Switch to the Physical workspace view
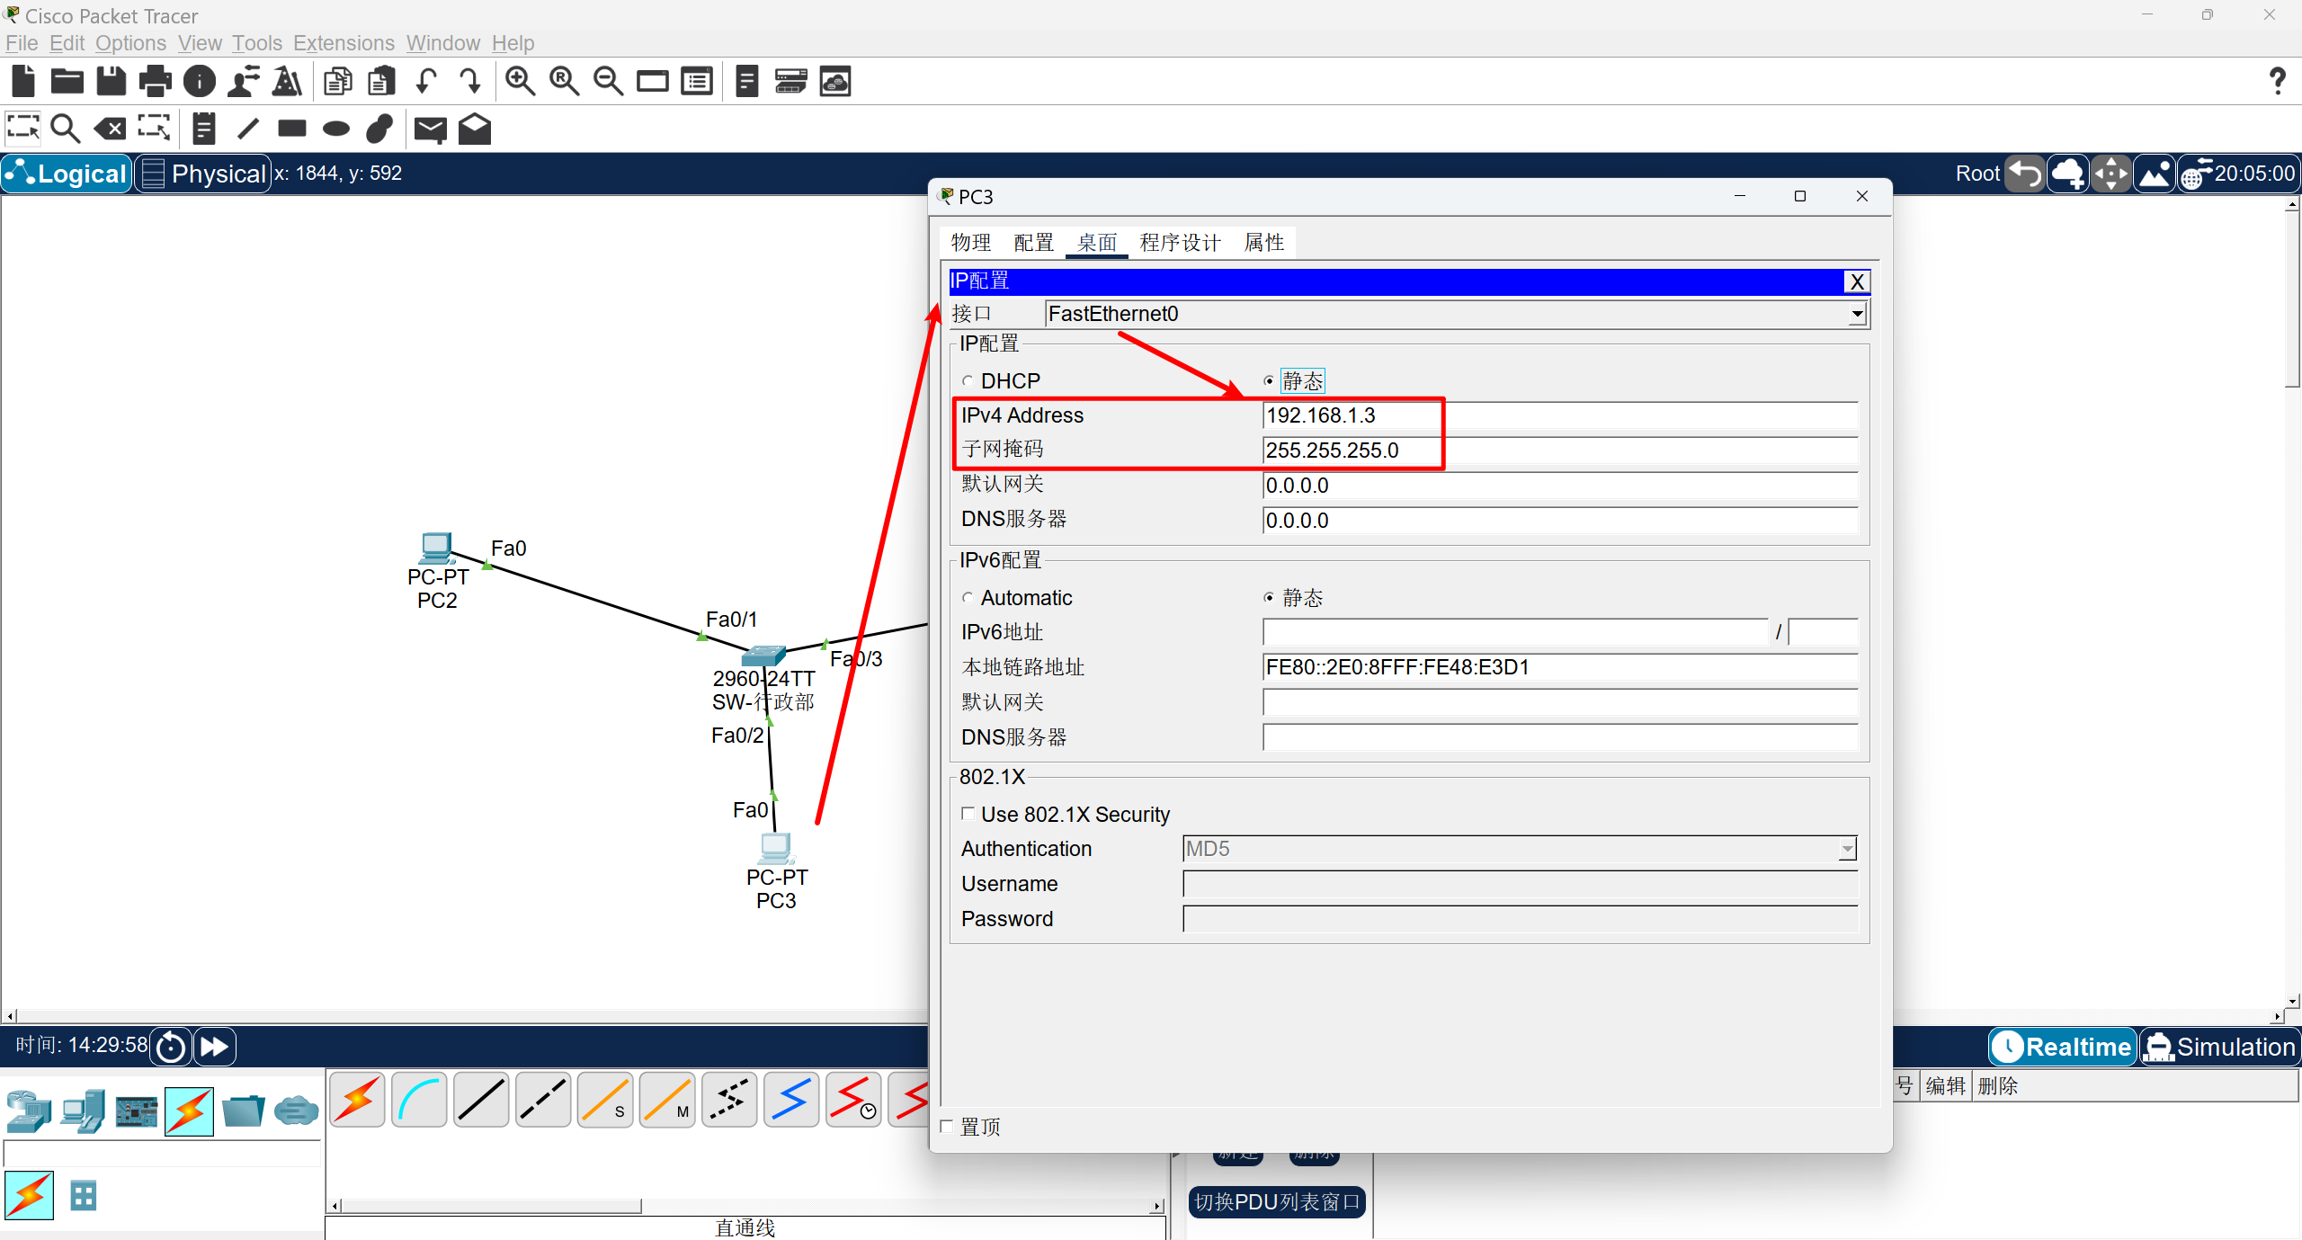This screenshot has height=1240, width=2302. [x=203, y=174]
